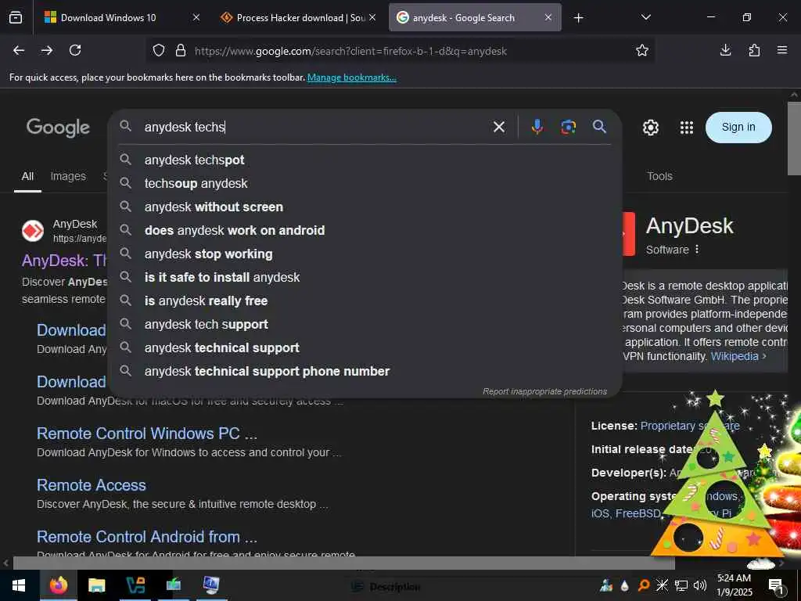Open the Google apps grid
This screenshot has width=801, height=601.
(687, 128)
